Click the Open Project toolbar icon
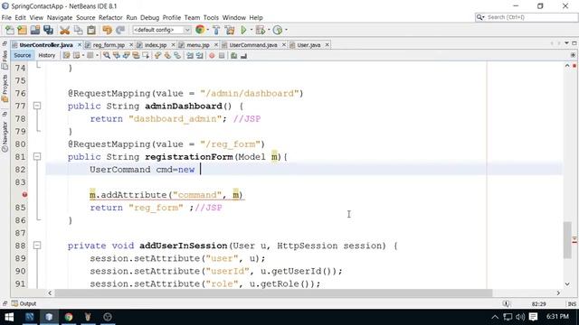 coord(35,30)
